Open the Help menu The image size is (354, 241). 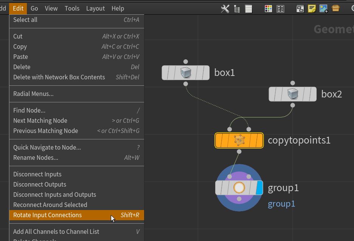[x=118, y=9]
